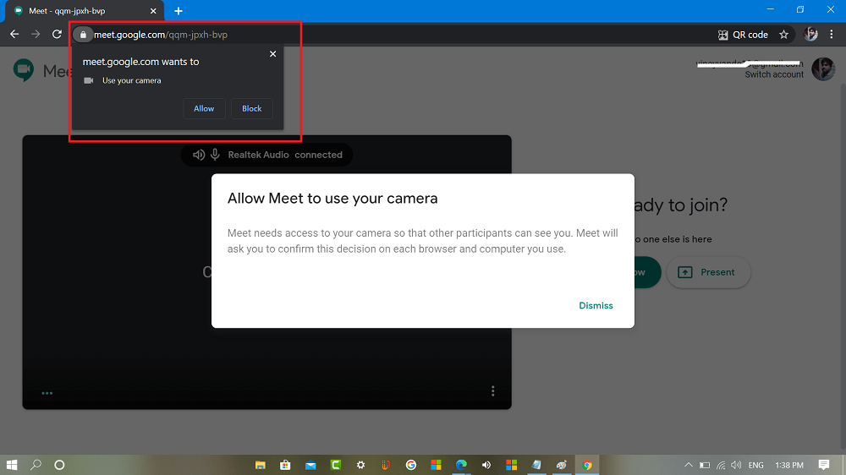Click the Google Meet logo
Screen dimensions: 846x475
pyautogui.click(x=24, y=70)
